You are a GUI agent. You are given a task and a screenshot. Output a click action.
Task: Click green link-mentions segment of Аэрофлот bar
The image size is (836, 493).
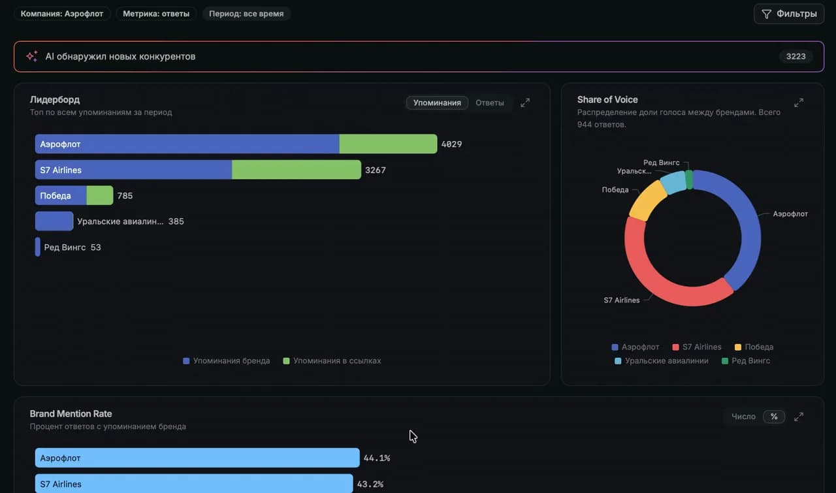(x=388, y=144)
